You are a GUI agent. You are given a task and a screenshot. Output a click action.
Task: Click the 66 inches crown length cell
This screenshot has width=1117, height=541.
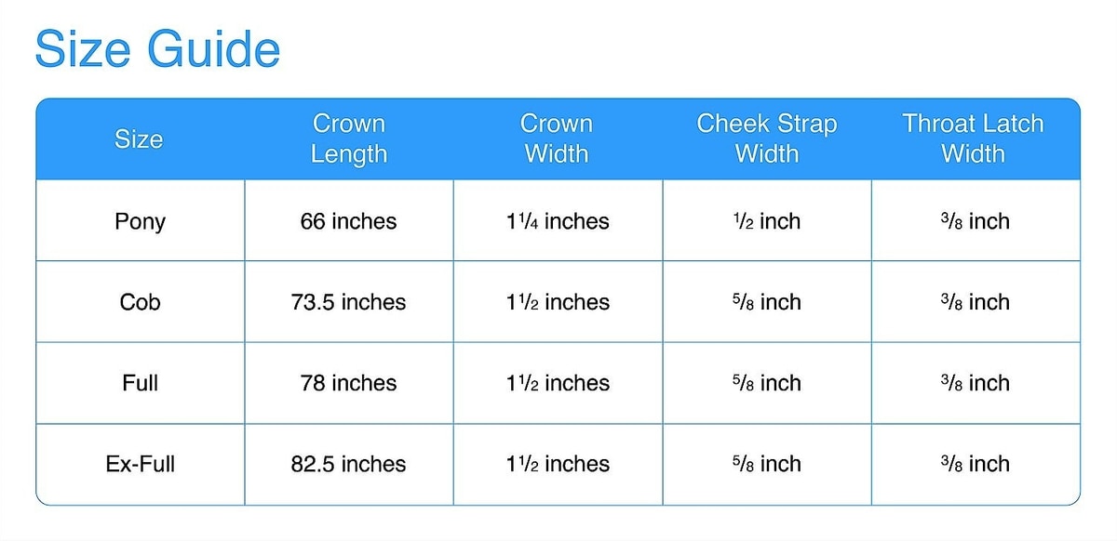click(348, 221)
